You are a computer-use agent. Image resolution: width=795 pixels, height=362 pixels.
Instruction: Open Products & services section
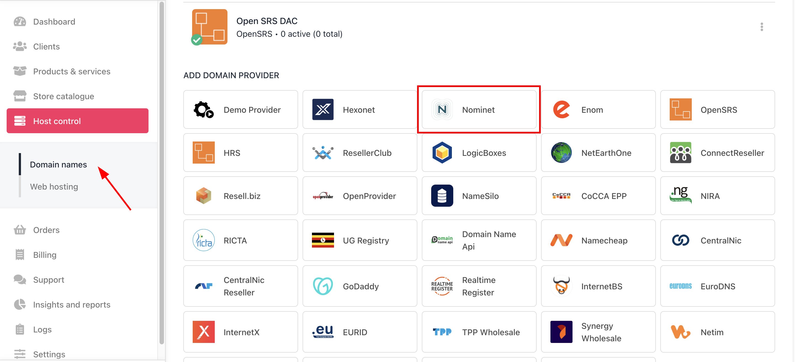[x=78, y=71]
